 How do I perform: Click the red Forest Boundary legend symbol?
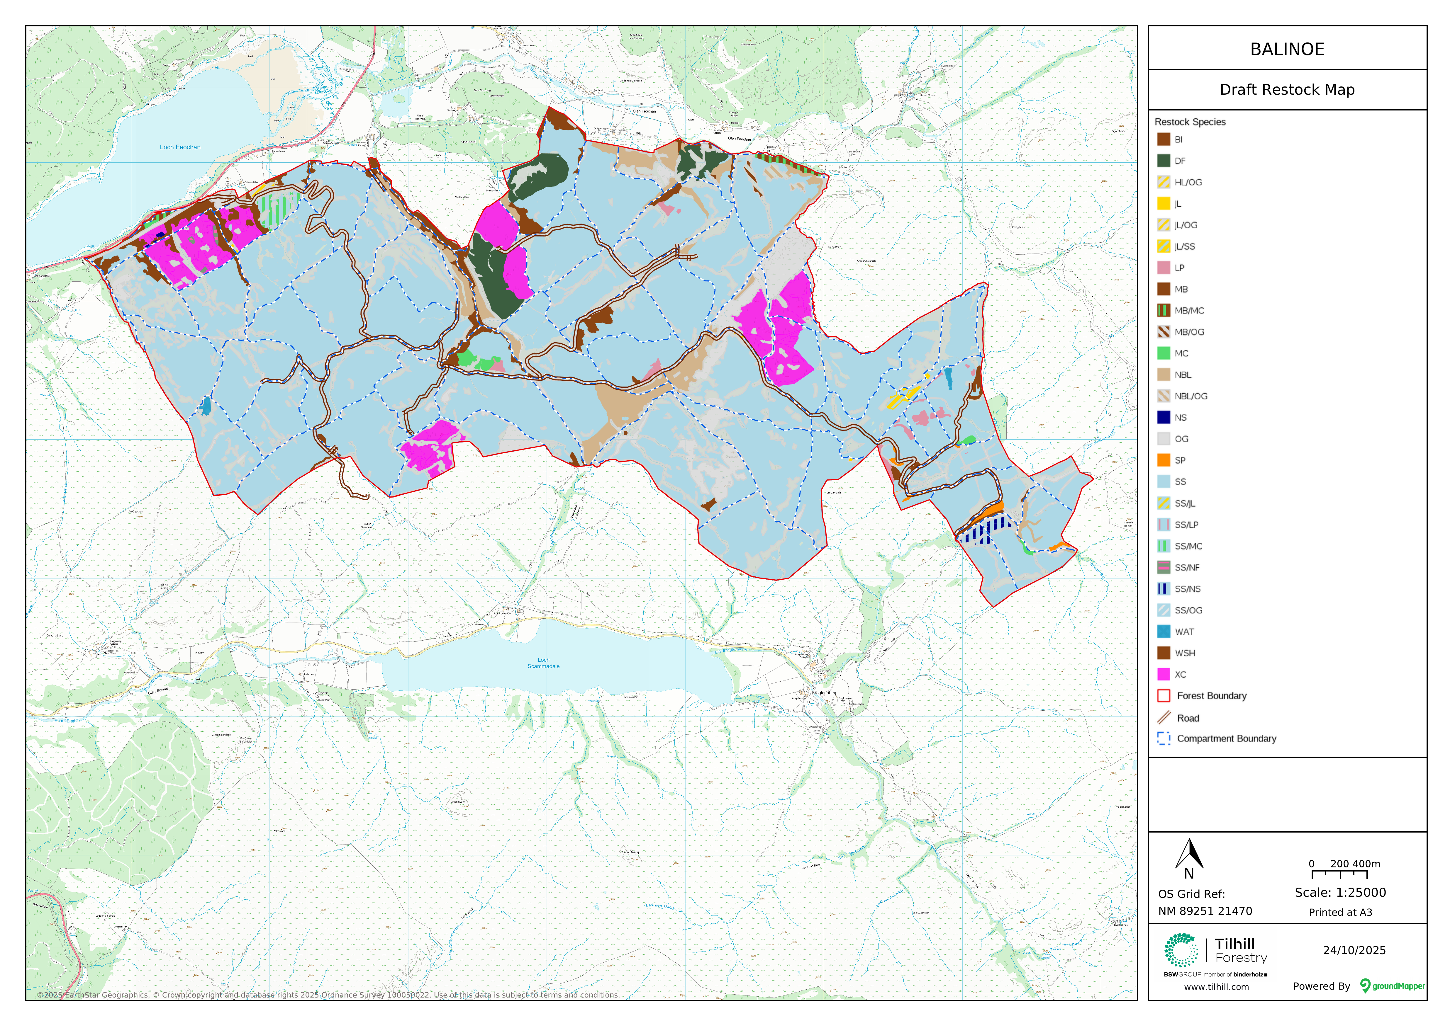point(1164,695)
